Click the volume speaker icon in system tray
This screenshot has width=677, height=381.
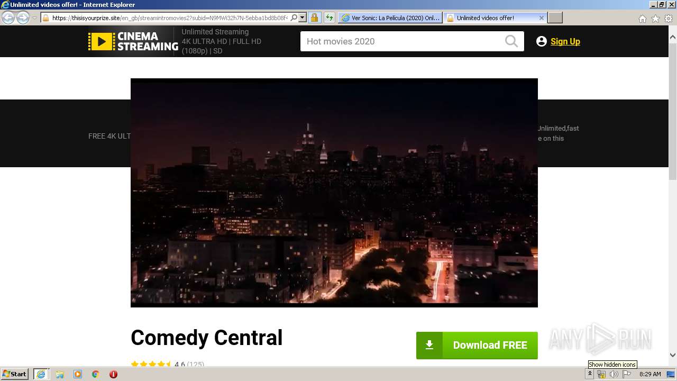coord(614,374)
